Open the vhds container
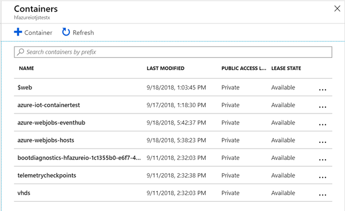345x211 pixels. point(23,193)
